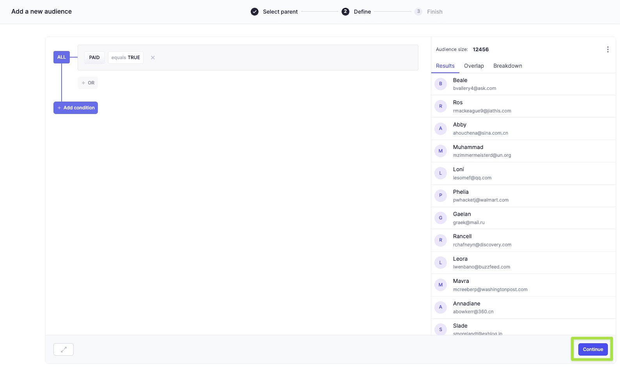
Task: Click the R avatar next to Rancell
Action: (441, 240)
